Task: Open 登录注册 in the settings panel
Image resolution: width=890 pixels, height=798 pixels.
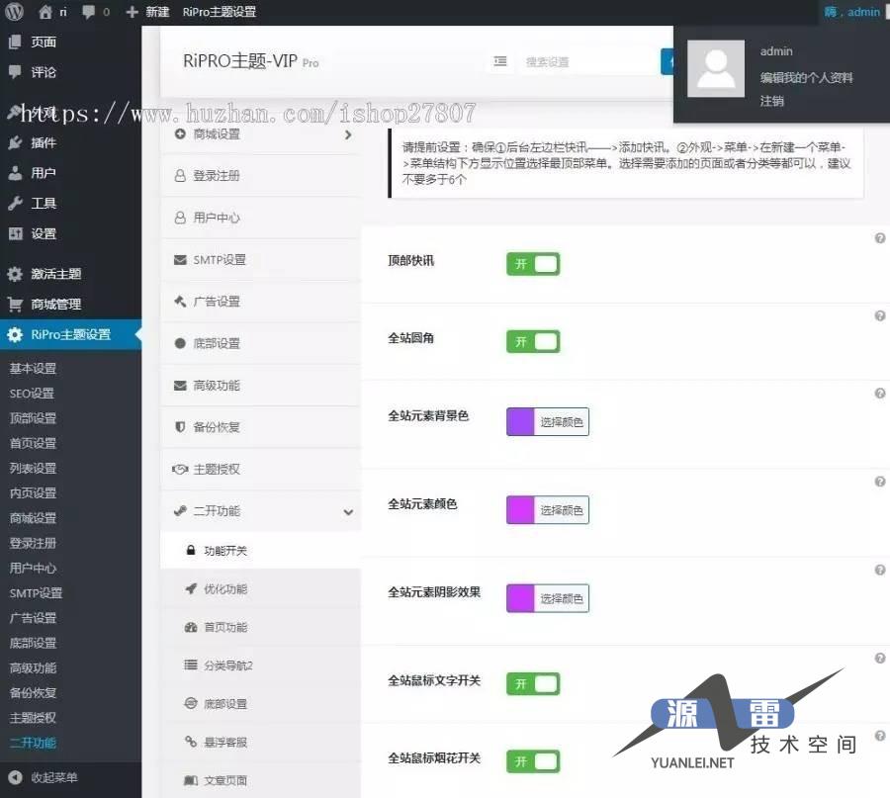Action: 260,175
